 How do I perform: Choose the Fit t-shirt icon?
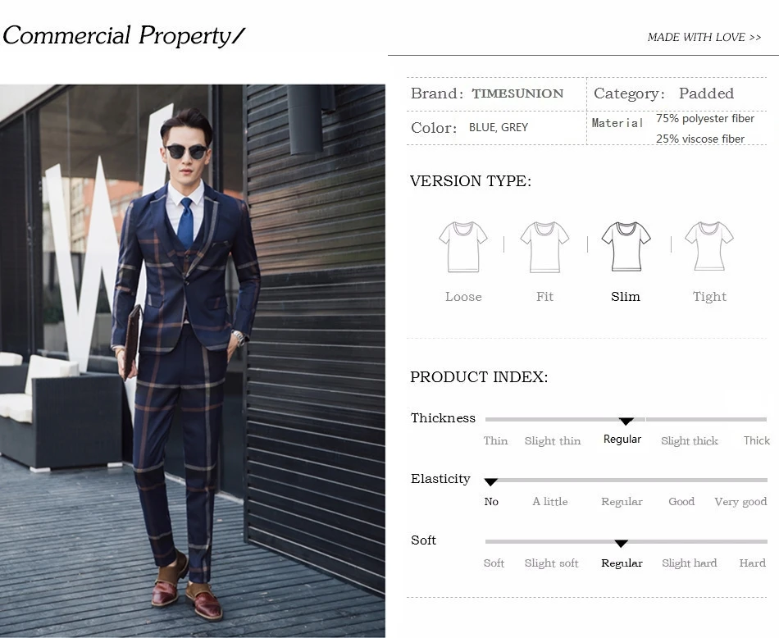pos(544,247)
